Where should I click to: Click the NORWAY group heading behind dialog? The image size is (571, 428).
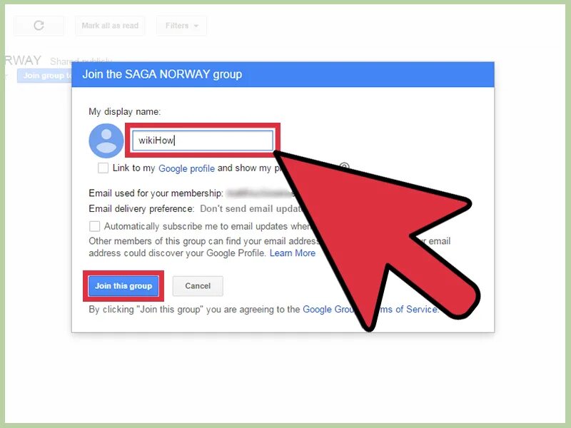tap(23, 61)
